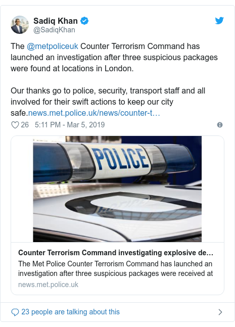Viewport: 235px width, 327px height.
Task: Open the 5:11 PM - Mar 5, 2019 timestamp
Action: [x=70, y=125]
